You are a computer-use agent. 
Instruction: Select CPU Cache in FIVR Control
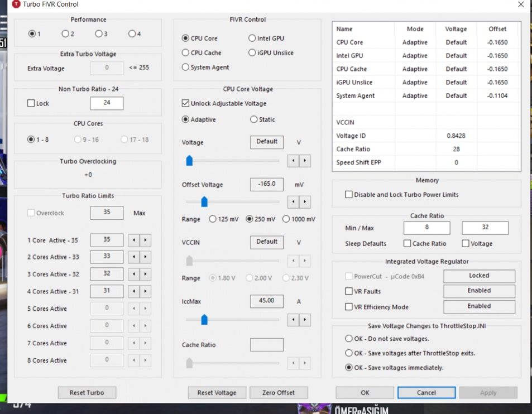(x=185, y=52)
